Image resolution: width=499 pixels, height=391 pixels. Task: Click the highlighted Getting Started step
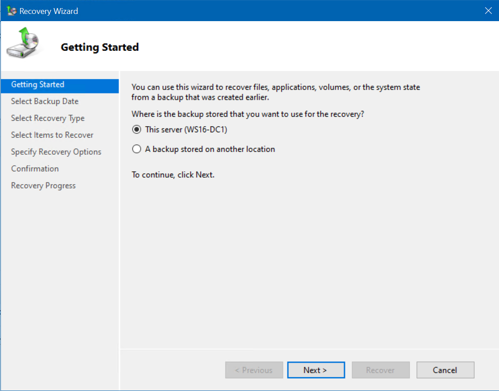click(38, 84)
